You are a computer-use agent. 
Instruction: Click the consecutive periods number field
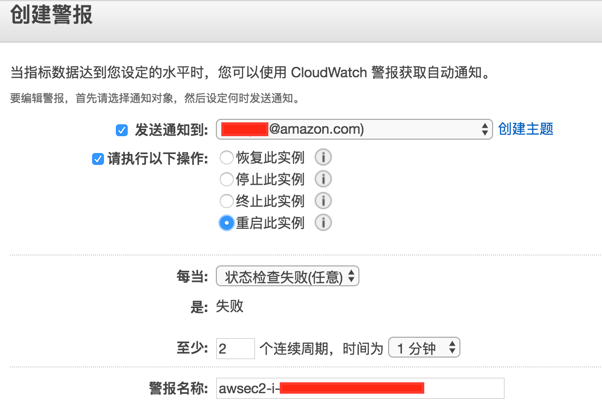pos(235,349)
